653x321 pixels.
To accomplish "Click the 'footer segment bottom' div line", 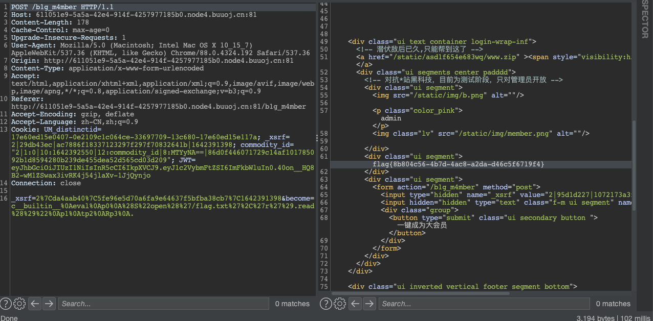I will tap(463, 287).
